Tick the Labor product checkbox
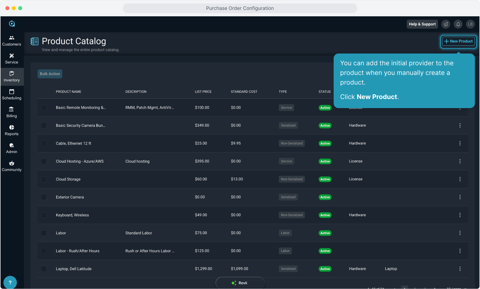Screen dimensions: 480x289 pos(44,233)
